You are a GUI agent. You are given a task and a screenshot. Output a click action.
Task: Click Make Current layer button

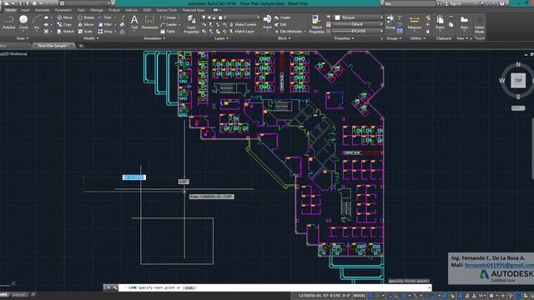click(x=243, y=24)
